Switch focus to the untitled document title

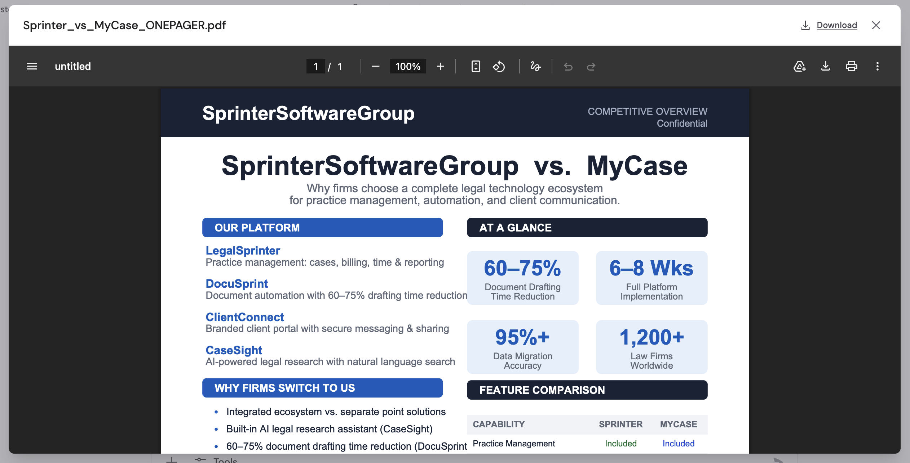73,66
